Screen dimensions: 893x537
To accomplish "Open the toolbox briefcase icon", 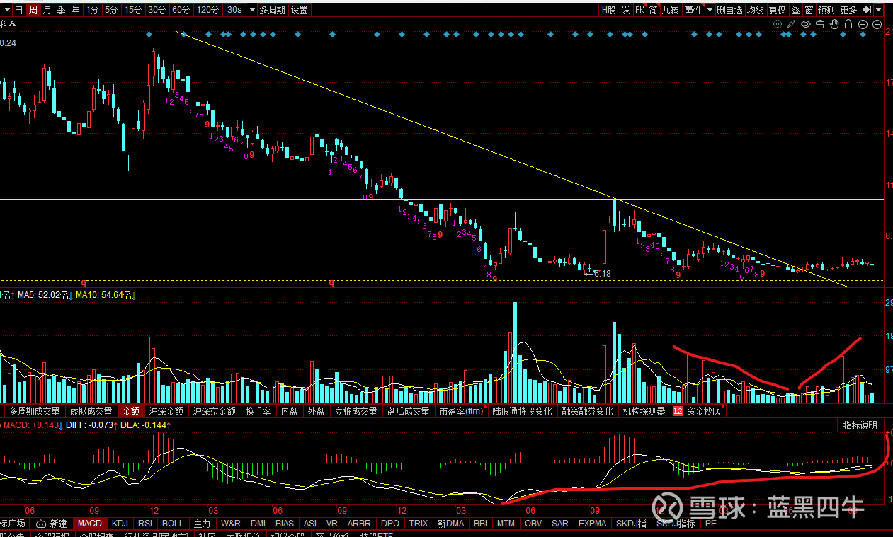I will tap(820, 24).
